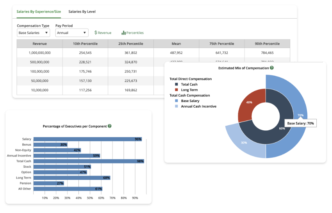The image size is (332, 213).
Task: Toggle Annual Cash Incentive legend swatch
Action: pyautogui.click(x=177, y=106)
